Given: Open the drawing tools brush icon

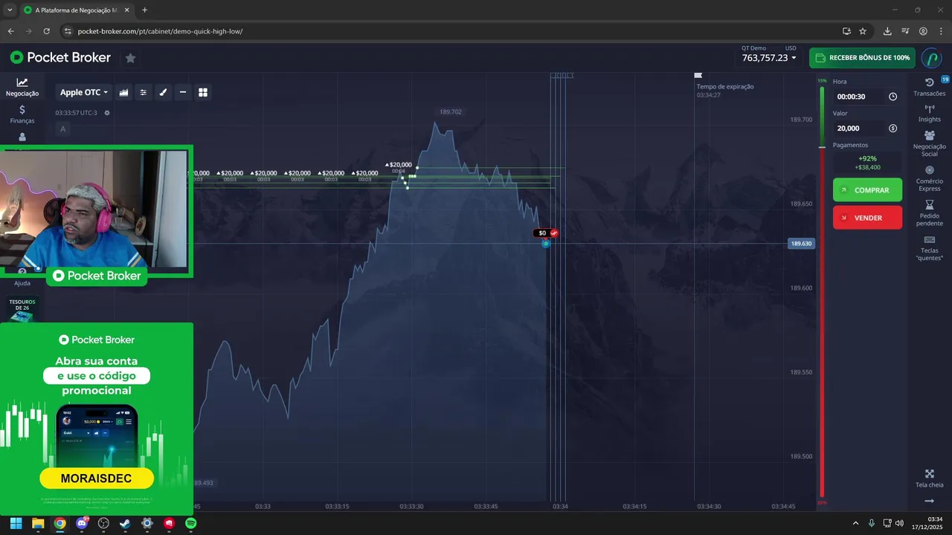Looking at the screenshot, I should pos(163,92).
